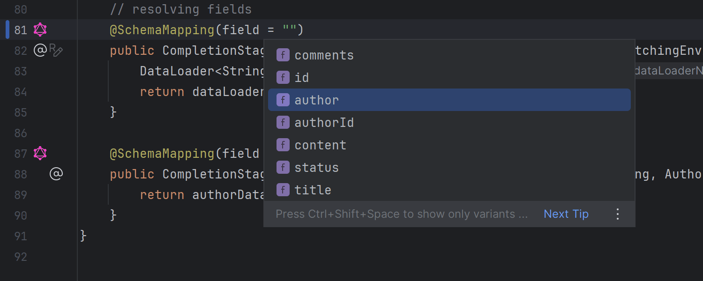The width and height of the screenshot is (703, 281).
Task: Choose the comments field suggestion
Action: point(324,55)
